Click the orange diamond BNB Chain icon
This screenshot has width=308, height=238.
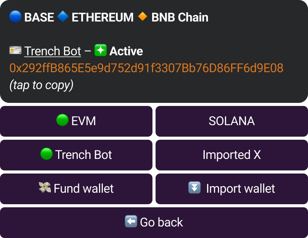tap(142, 17)
